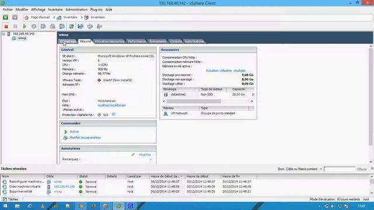
Task: Collapse the 192.168.40.142 host tree node
Action: (x=4, y=34)
